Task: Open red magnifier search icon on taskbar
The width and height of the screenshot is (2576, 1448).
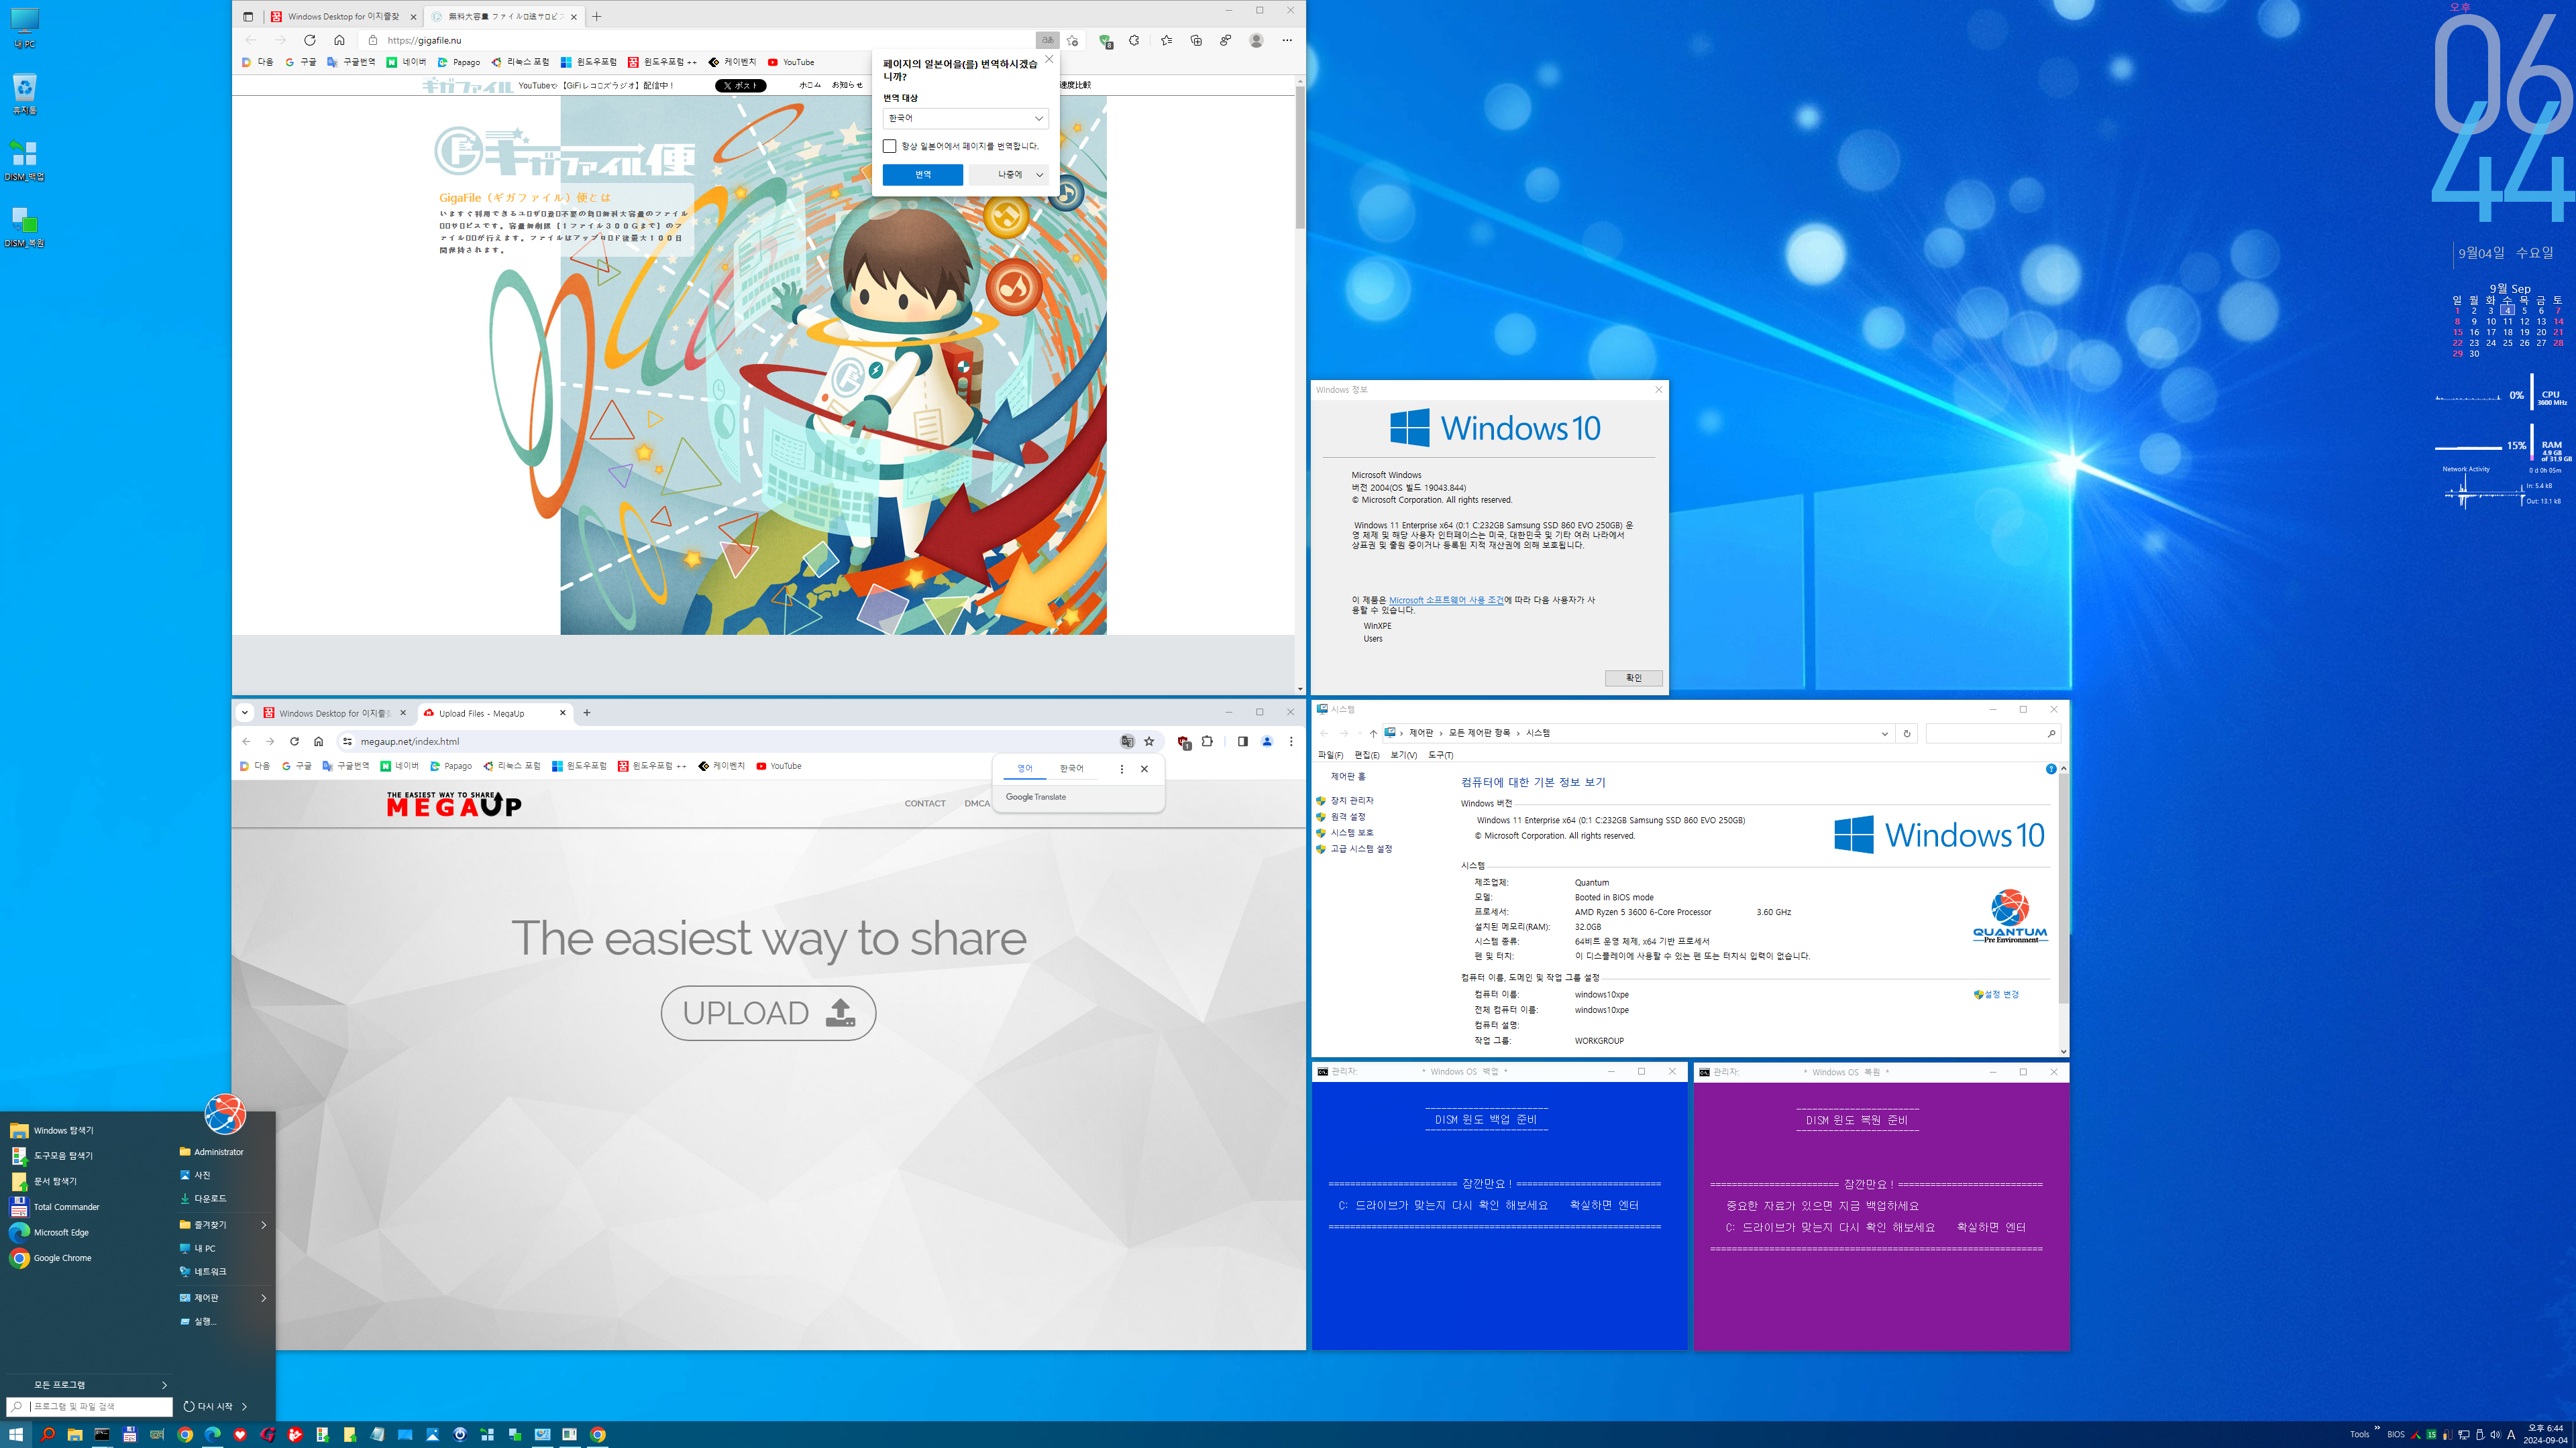Action: (47, 1435)
